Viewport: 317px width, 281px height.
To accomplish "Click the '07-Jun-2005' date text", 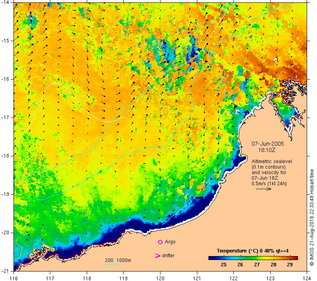I will pyautogui.click(x=268, y=144).
